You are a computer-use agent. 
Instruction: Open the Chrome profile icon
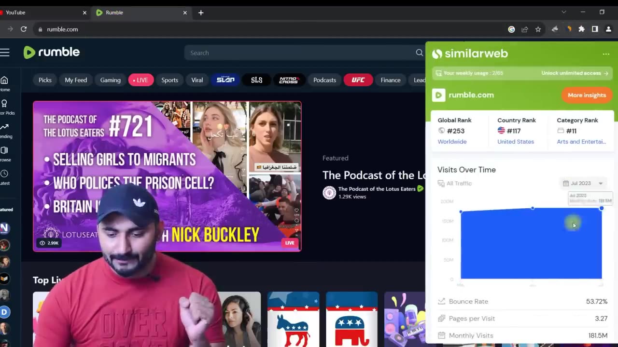608,29
